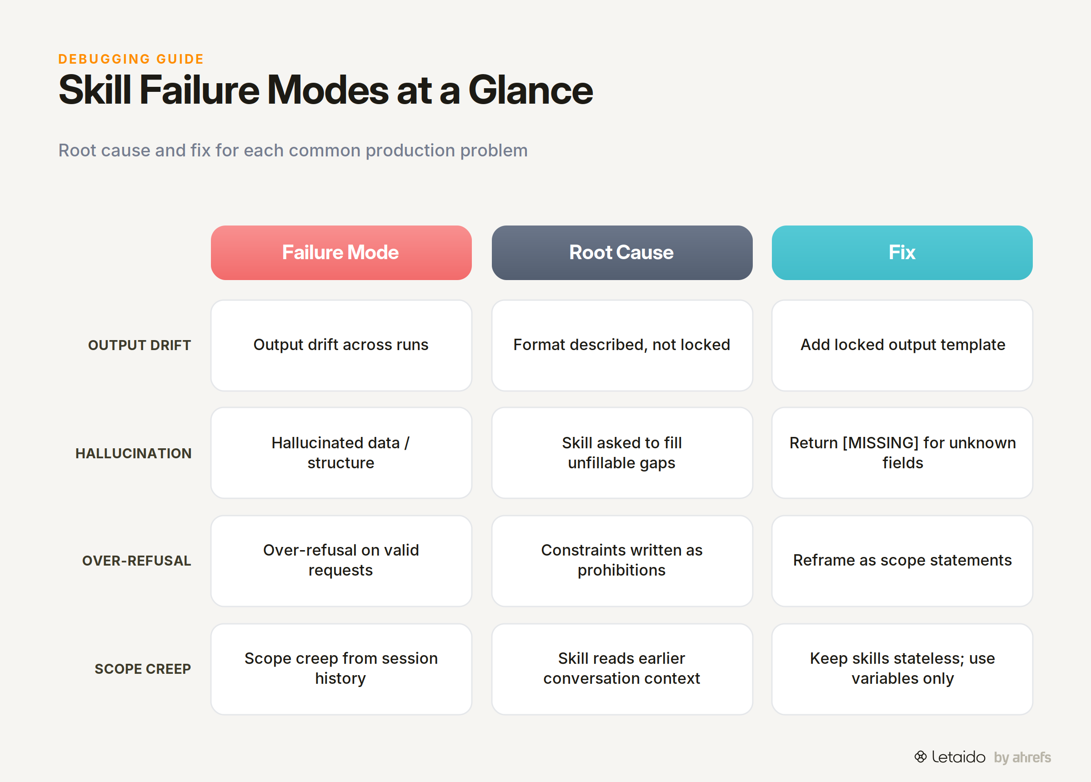The image size is (1091, 782).
Task: Click the 'by ahrefs' text link
Action: 1022,757
